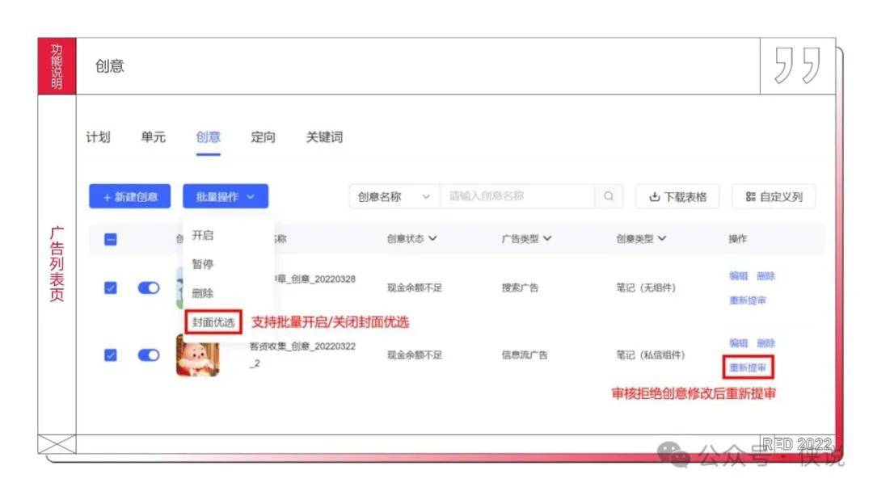Image resolution: width=873 pixels, height=491 pixels.
Task: Click 编辑 in the 搜索广告 row
Action: click(x=738, y=276)
